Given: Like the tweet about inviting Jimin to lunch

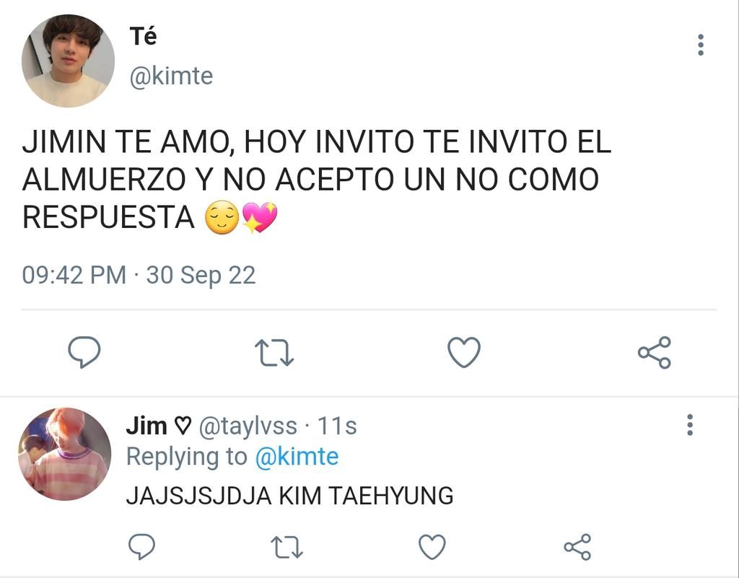Looking at the screenshot, I should pos(464,352).
